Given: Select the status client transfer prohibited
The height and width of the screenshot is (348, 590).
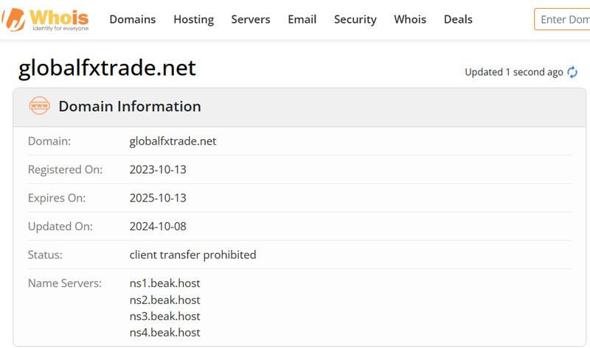Looking at the screenshot, I should coord(192,255).
